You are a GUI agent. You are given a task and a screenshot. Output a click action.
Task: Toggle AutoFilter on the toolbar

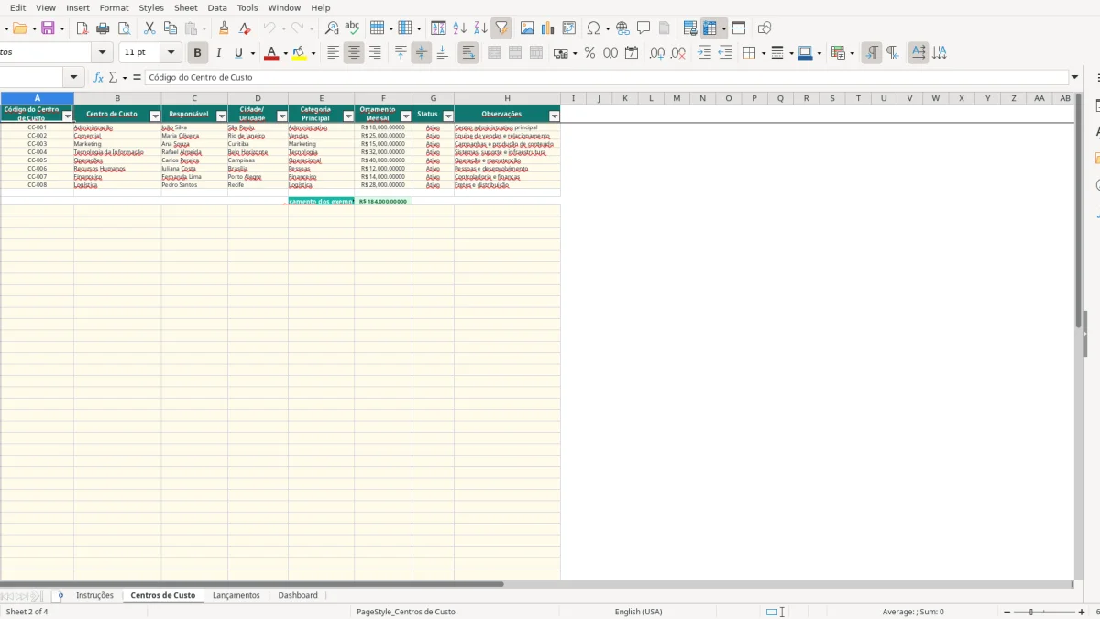[500, 28]
